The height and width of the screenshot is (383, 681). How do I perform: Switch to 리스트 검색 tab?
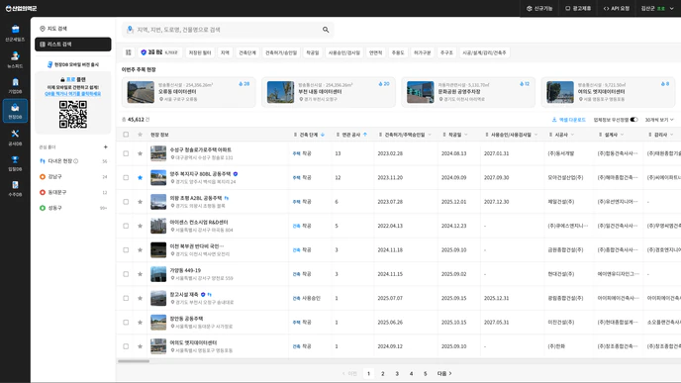[x=73, y=45]
